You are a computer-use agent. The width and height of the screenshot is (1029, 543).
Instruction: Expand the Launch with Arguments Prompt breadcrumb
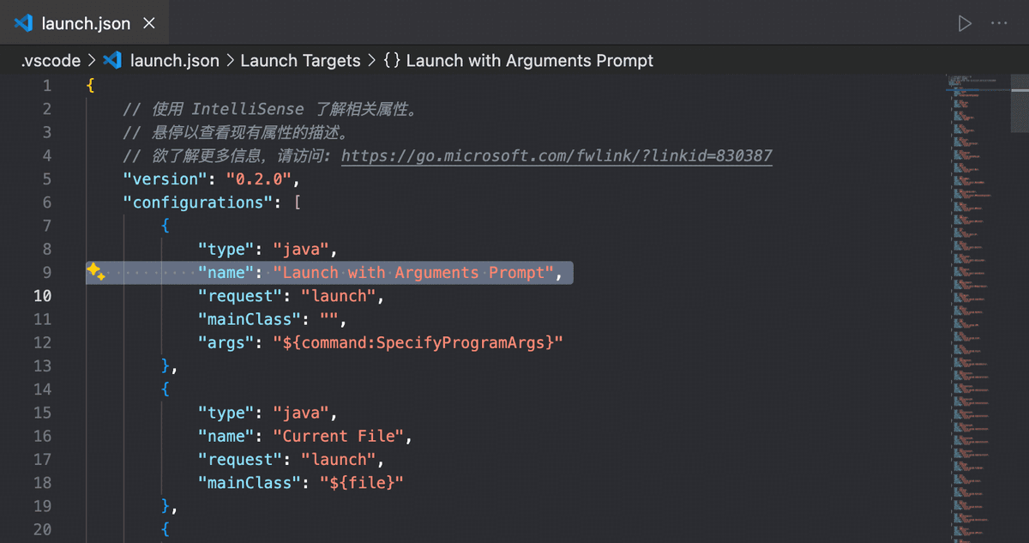pyautogui.click(x=531, y=60)
